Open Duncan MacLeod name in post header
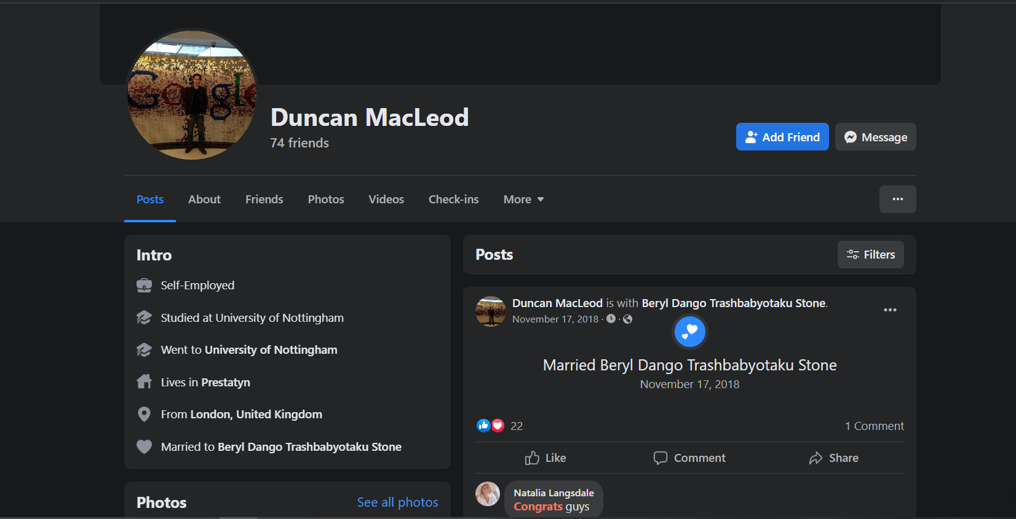This screenshot has width=1016, height=519. click(x=557, y=303)
